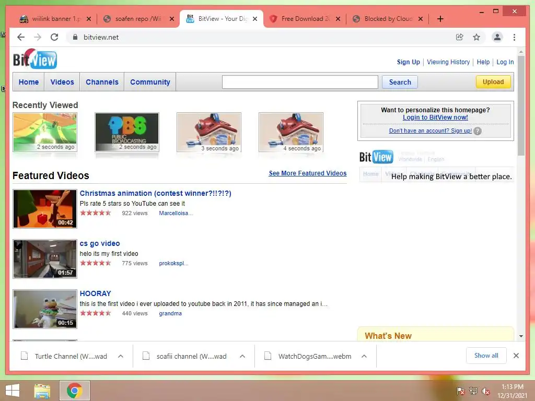Screen dimensions: 535x401
Task: Open the Videos nav item
Action: tap(62, 82)
